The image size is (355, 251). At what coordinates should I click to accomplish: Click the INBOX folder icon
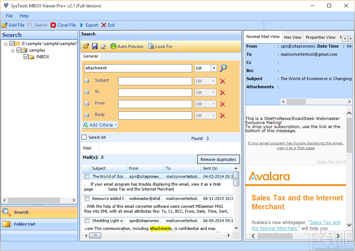coord(31,57)
